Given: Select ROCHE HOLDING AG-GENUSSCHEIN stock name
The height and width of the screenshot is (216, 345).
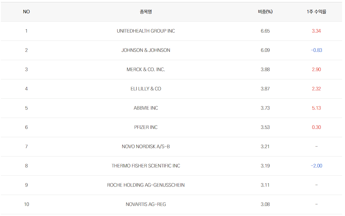Looking at the screenshot, I should (146, 185).
